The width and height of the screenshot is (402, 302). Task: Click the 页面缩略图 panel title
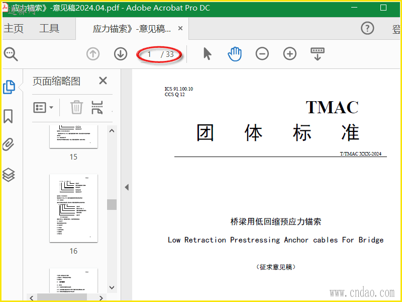tap(56, 81)
